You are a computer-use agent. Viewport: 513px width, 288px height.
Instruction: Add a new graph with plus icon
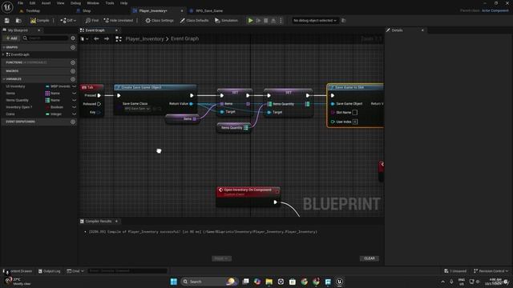pyautogui.click(x=73, y=47)
